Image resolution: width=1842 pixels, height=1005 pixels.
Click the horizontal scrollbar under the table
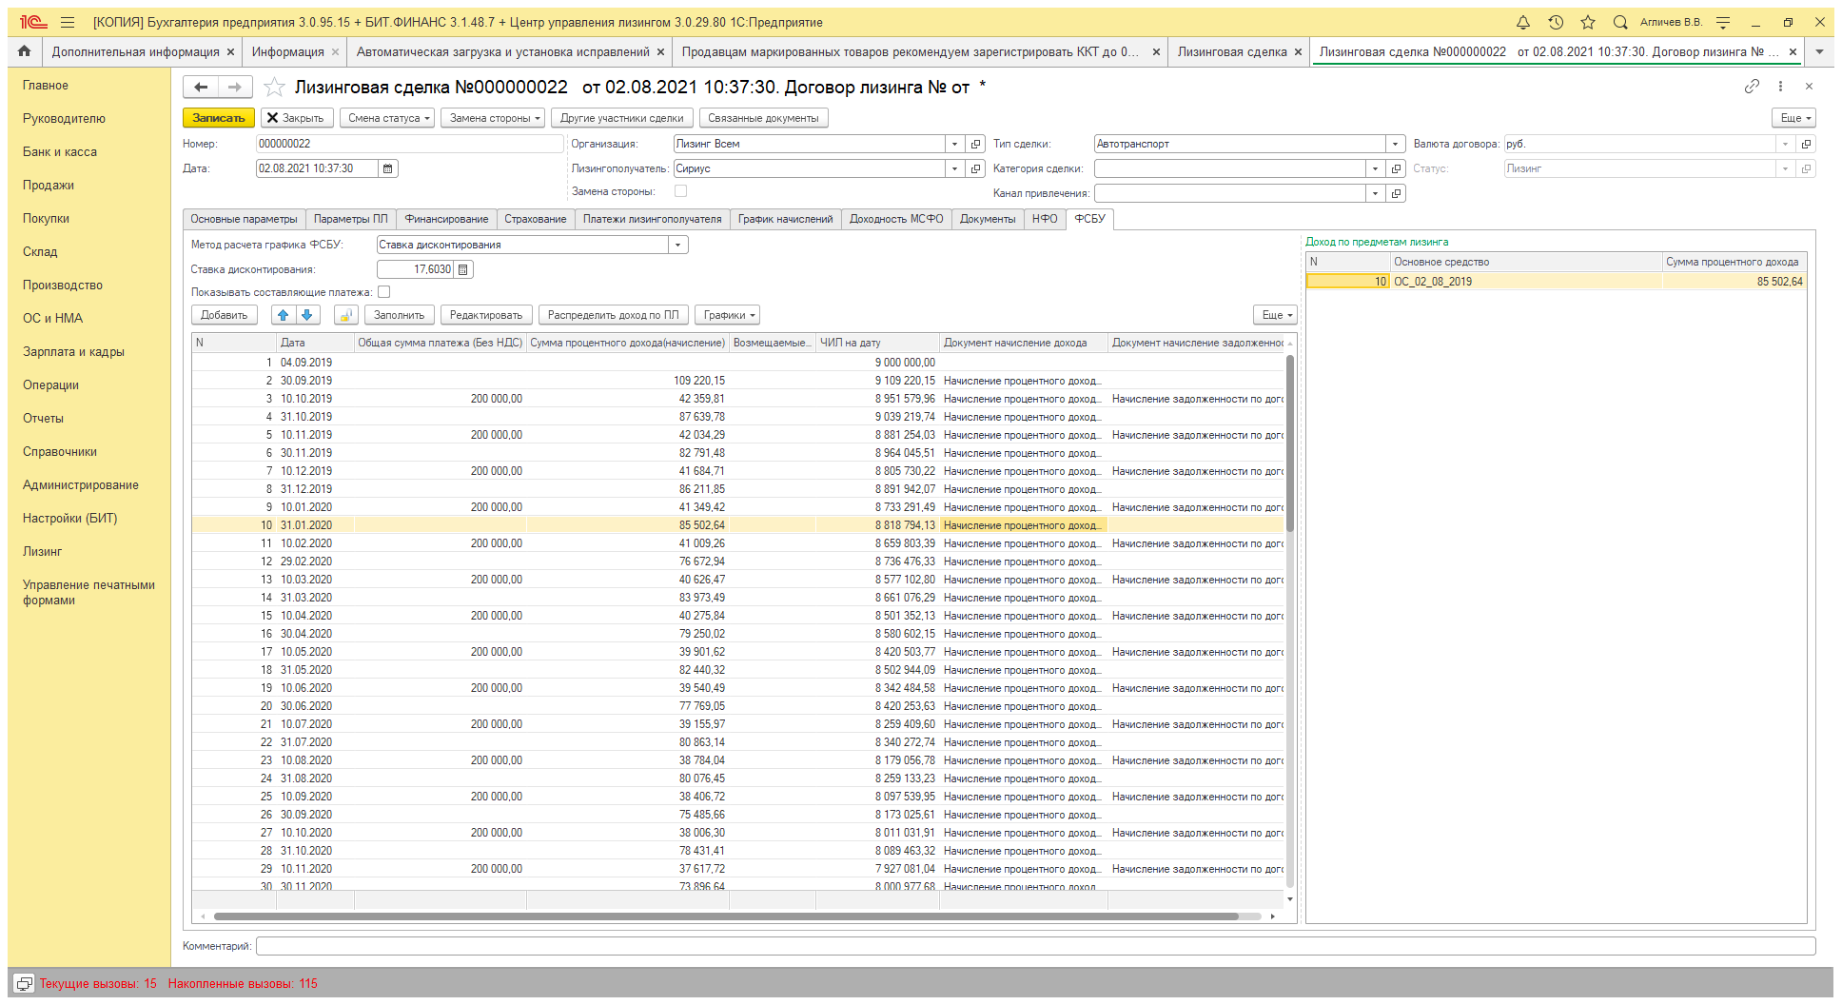(725, 916)
